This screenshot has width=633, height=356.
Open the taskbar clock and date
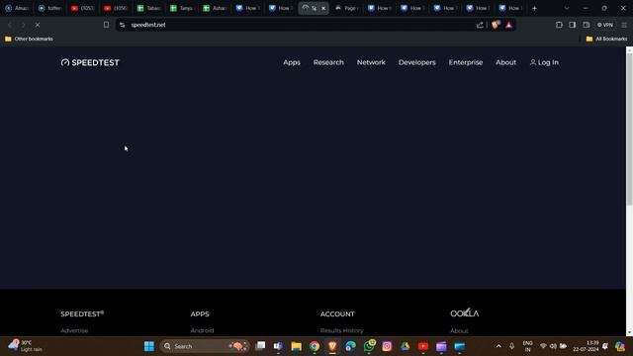(586, 346)
